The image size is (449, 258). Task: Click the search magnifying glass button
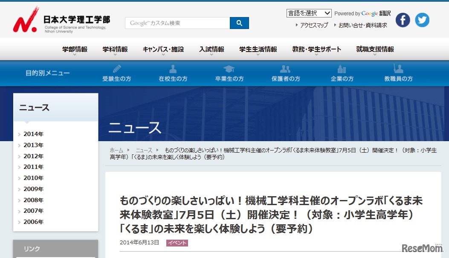point(239,23)
